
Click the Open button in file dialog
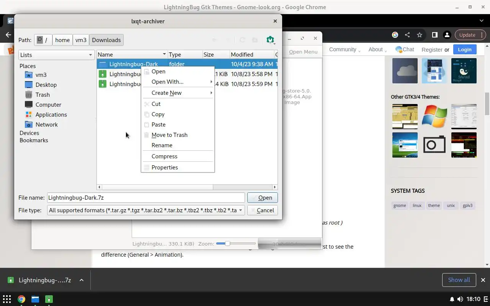pos(263,197)
